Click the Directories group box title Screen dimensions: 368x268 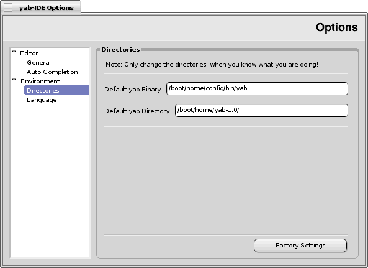point(120,49)
